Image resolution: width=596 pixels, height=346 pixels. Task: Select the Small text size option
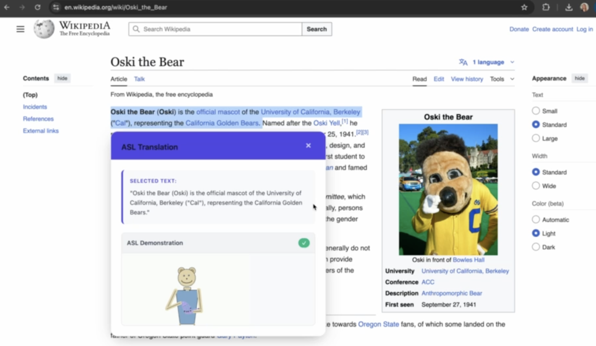point(536,111)
